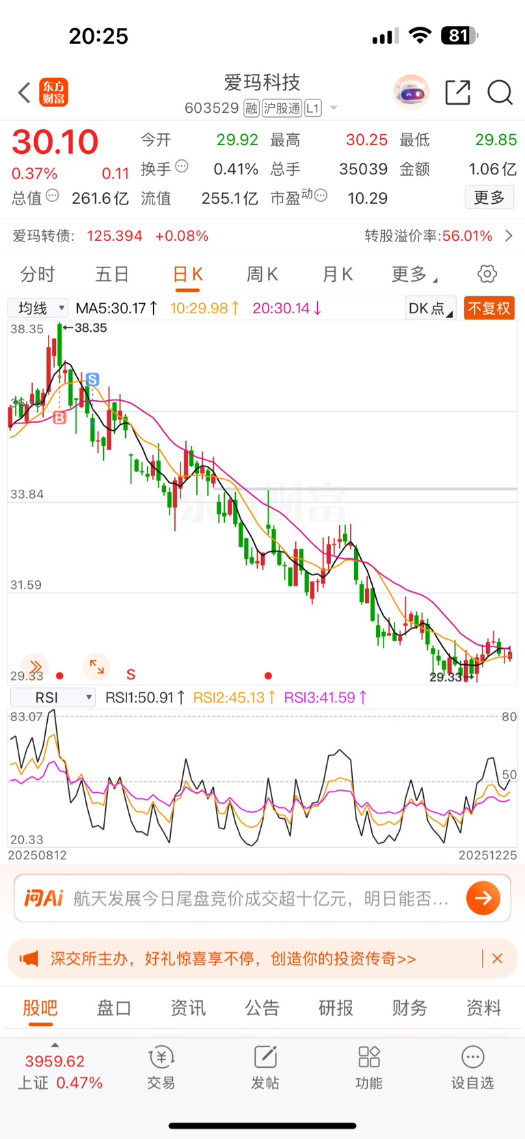Tap the info icon beside 换手
Screen dimensions: 525x1139
[x=181, y=166]
